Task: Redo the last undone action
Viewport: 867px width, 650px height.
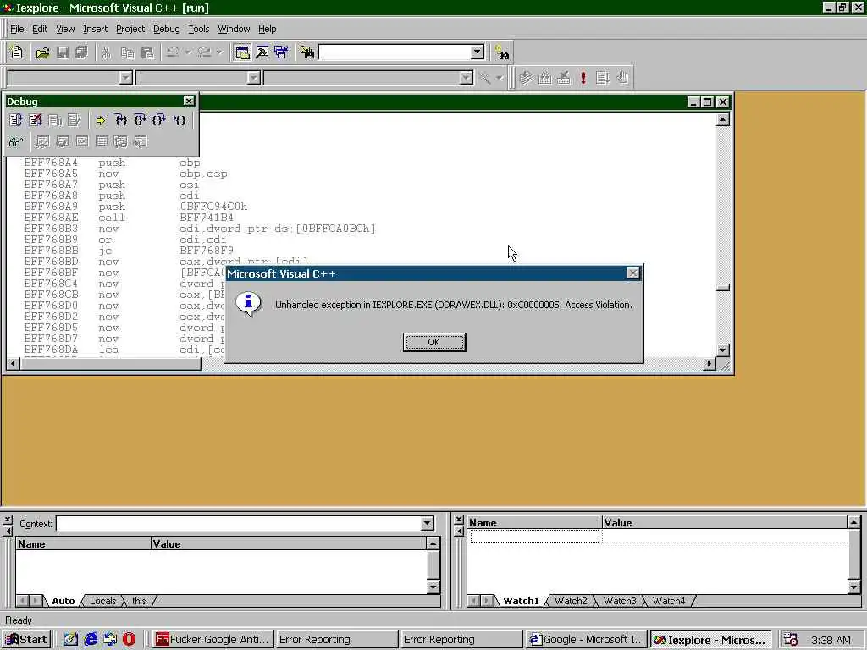Action: click(204, 52)
